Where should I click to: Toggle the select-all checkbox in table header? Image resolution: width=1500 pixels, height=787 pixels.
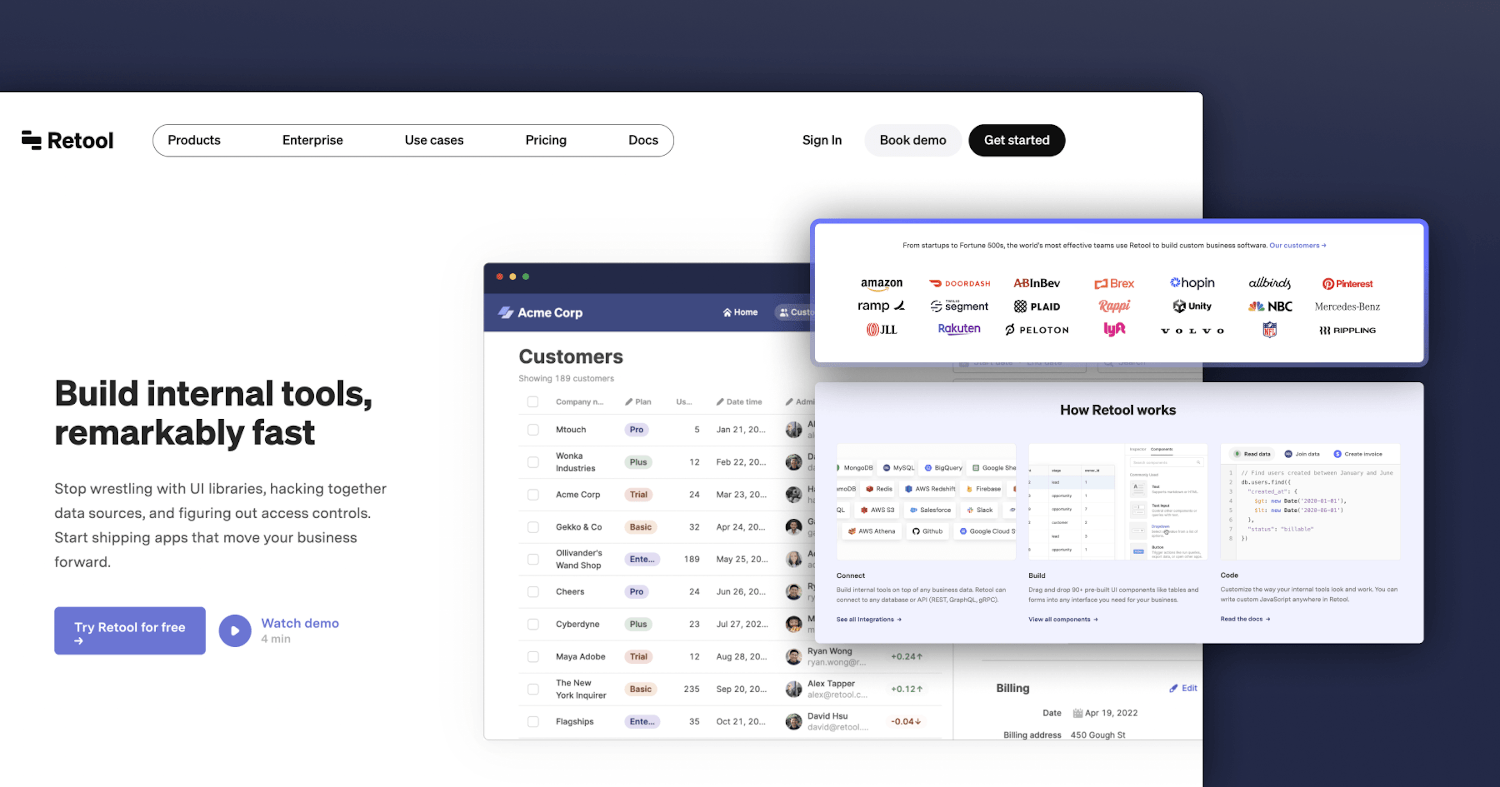(533, 402)
